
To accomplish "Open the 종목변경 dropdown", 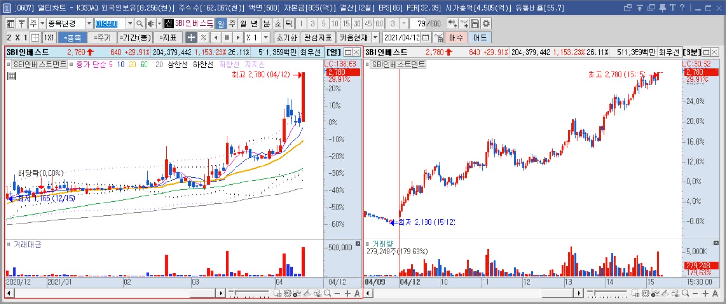I will point(89,23).
